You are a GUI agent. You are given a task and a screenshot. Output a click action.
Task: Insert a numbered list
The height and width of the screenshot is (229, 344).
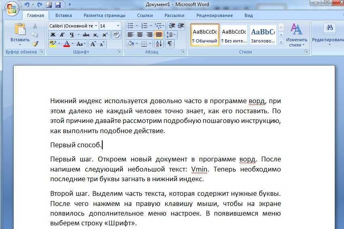click(x=144, y=26)
